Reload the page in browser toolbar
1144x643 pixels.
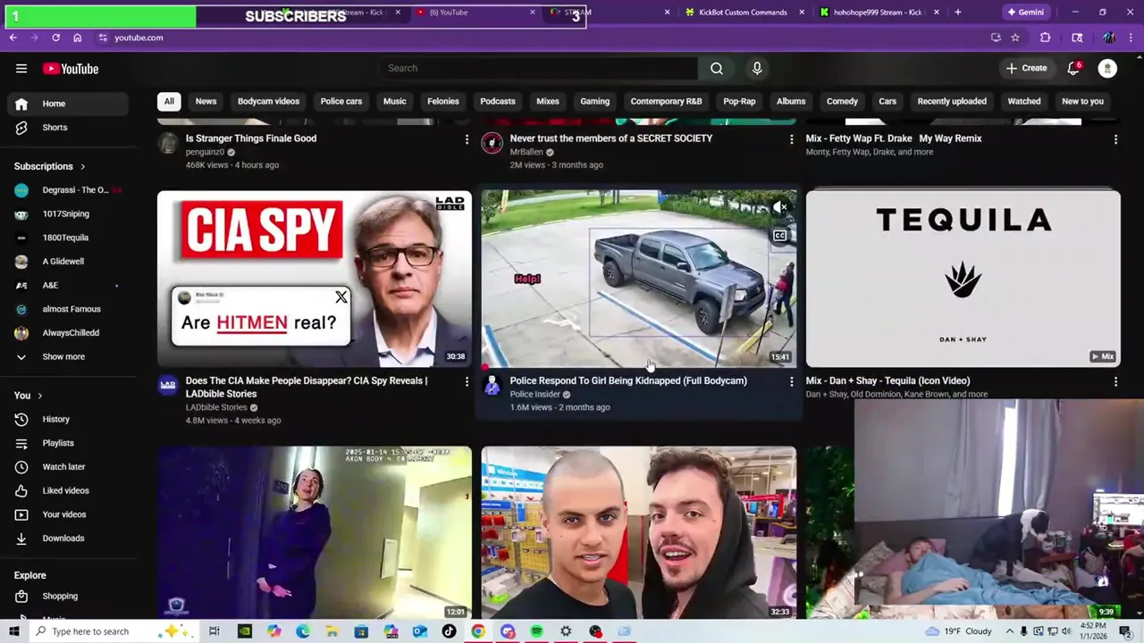click(x=55, y=38)
